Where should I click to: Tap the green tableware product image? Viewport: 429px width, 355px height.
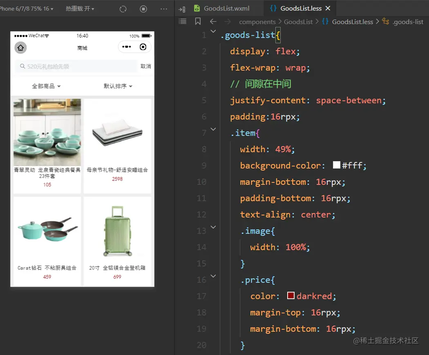[47, 132]
